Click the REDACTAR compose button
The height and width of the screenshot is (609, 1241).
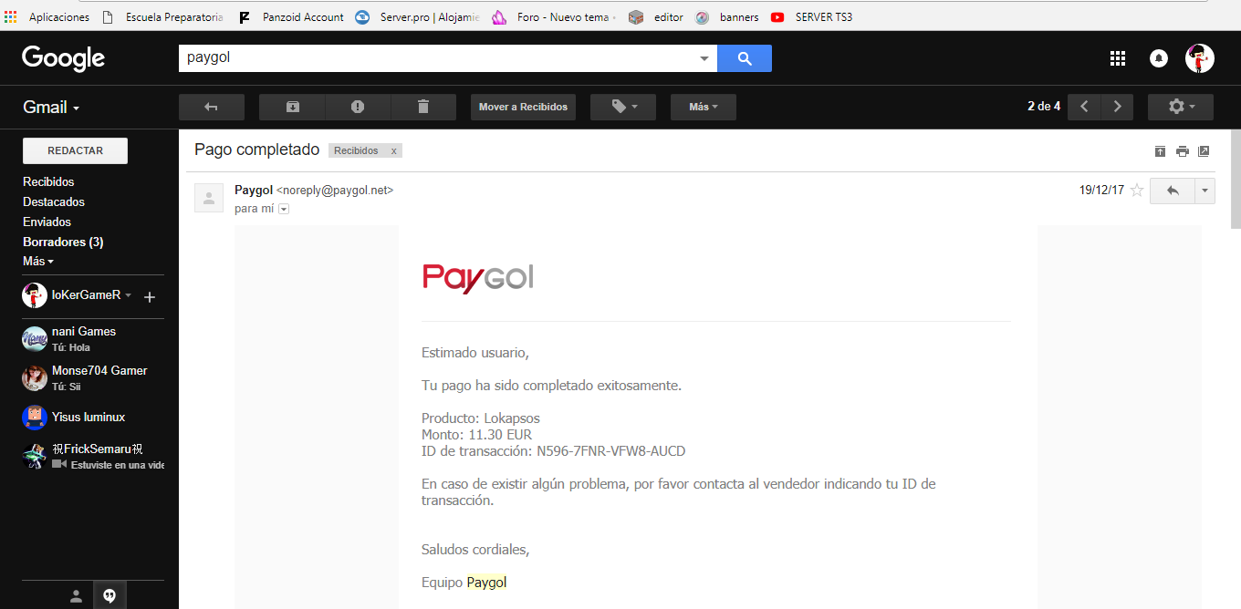[75, 150]
